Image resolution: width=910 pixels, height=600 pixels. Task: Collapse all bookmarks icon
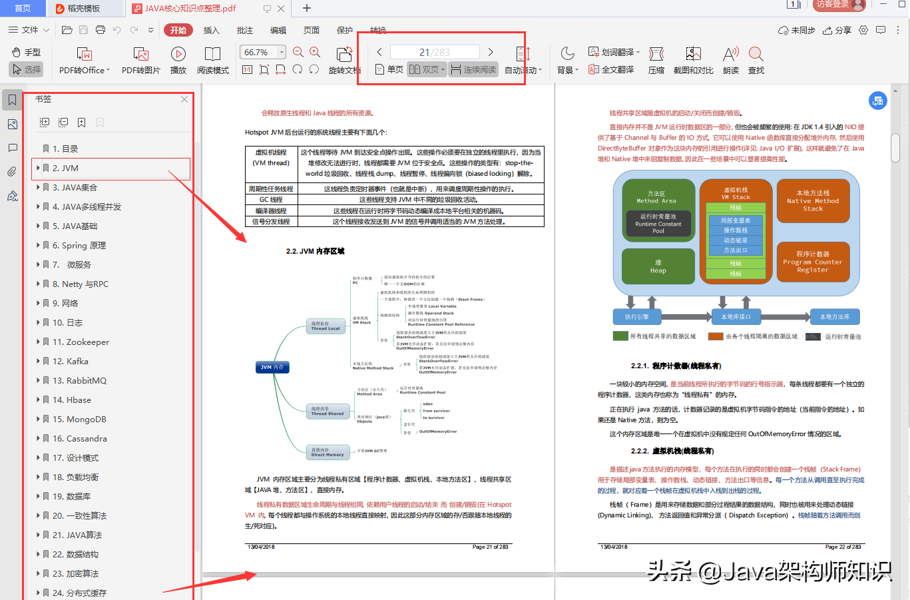click(63, 123)
